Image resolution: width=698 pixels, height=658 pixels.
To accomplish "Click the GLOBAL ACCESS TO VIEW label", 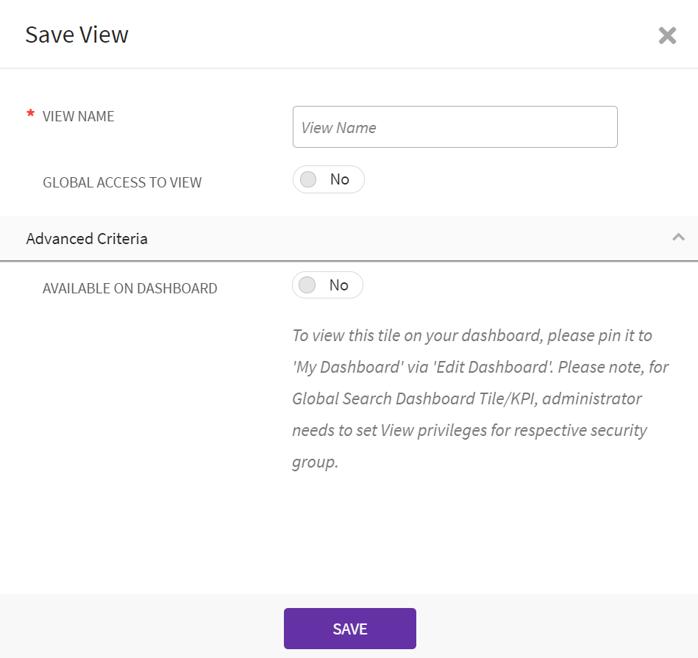I will 122,182.
